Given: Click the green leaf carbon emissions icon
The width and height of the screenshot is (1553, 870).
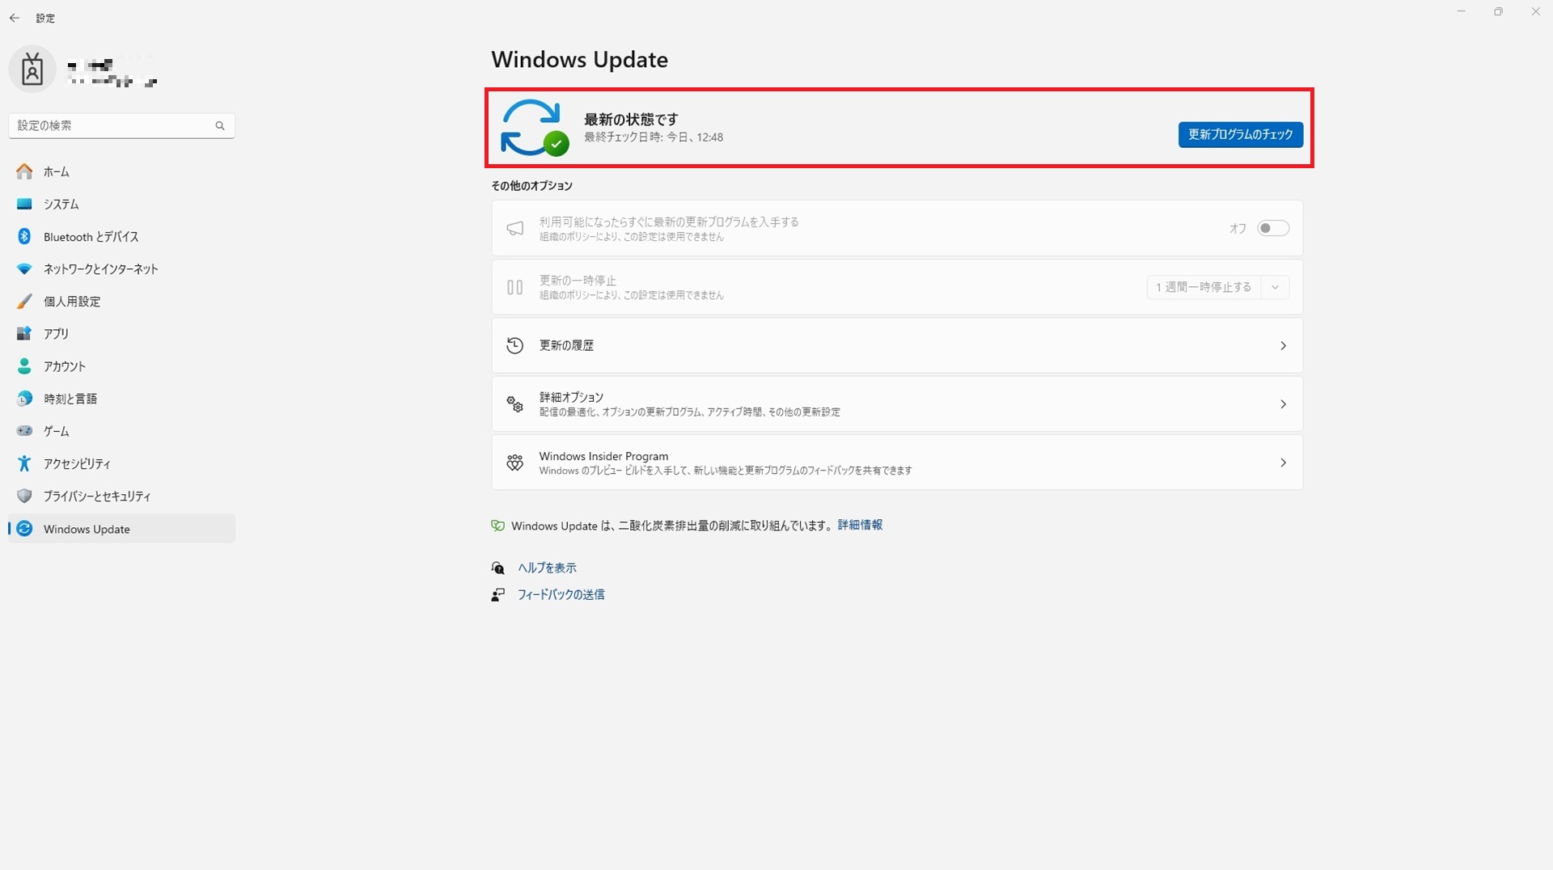Looking at the screenshot, I should [x=498, y=526].
